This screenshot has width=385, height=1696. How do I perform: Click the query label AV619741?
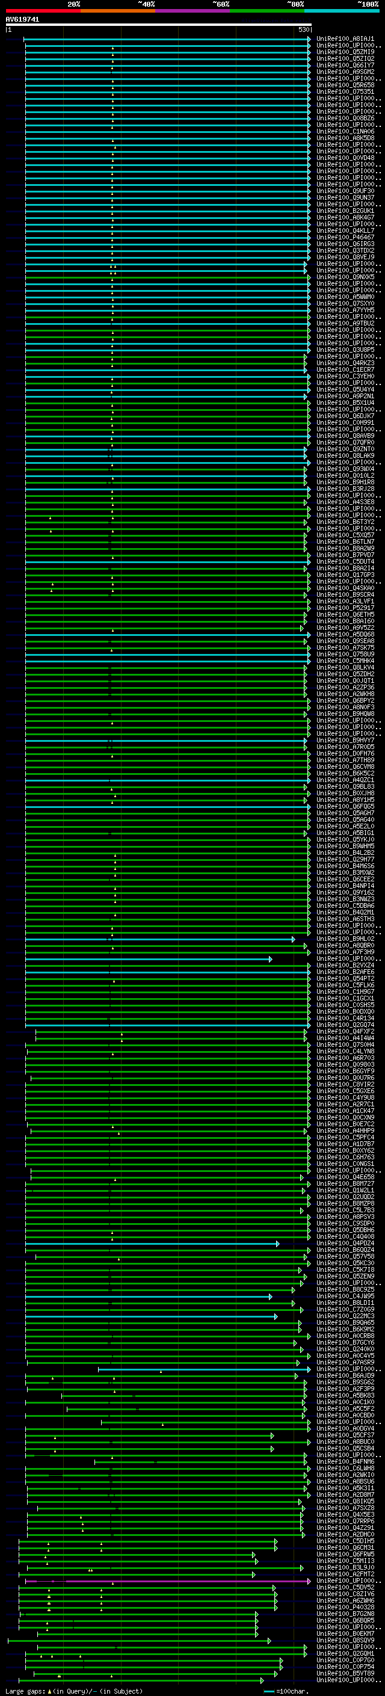(22, 19)
